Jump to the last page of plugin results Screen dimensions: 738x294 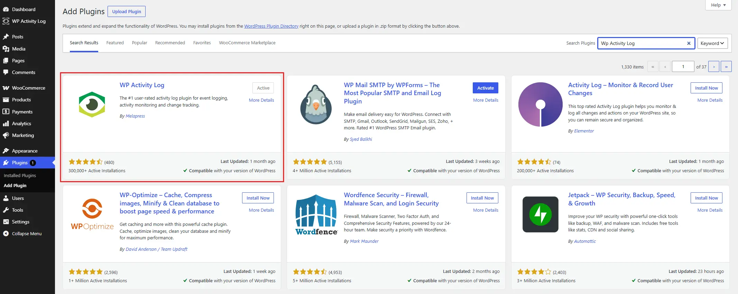pyautogui.click(x=726, y=66)
